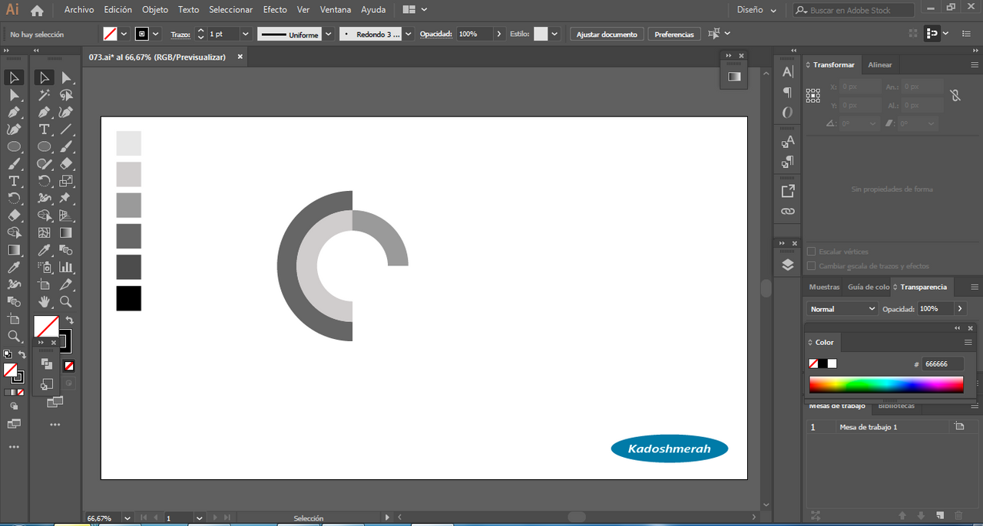The height and width of the screenshot is (526, 983).
Task: Click the arrange documents icon
Action: [414, 9]
